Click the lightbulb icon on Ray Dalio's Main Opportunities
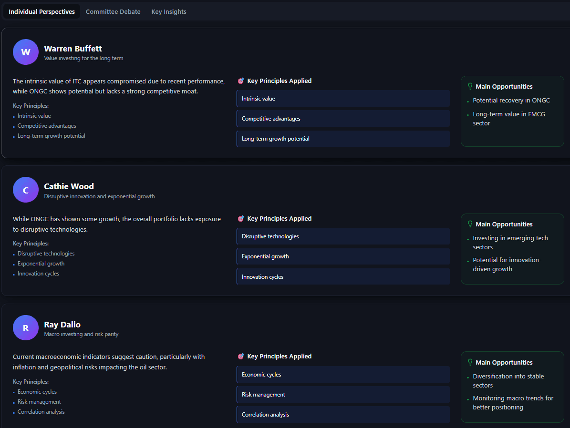Viewport: 570px width, 428px height. click(x=469, y=362)
